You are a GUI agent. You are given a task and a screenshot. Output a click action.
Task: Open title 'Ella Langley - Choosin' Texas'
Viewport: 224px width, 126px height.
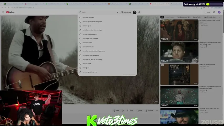click(x=210, y=21)
